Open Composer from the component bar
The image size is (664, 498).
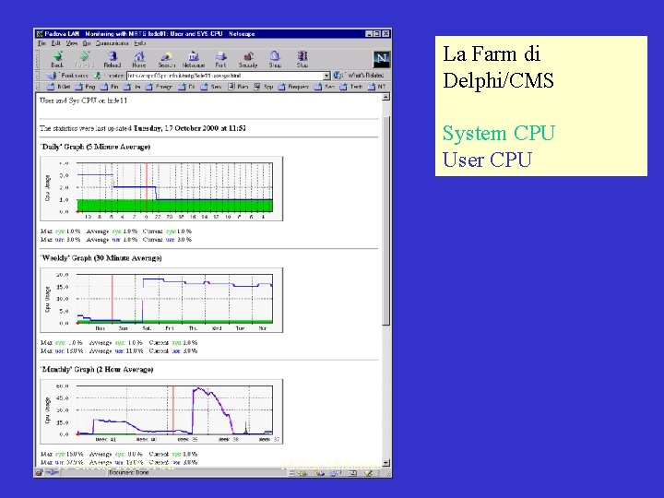(369, 473)
